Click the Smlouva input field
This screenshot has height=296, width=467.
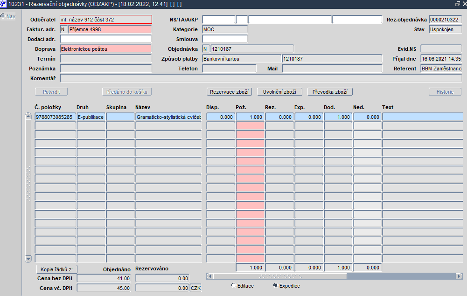[225, 39]
